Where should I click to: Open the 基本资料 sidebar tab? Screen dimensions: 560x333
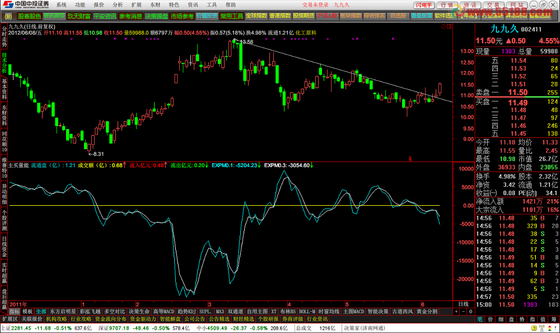pyautogui.click(x=4, y=90)
